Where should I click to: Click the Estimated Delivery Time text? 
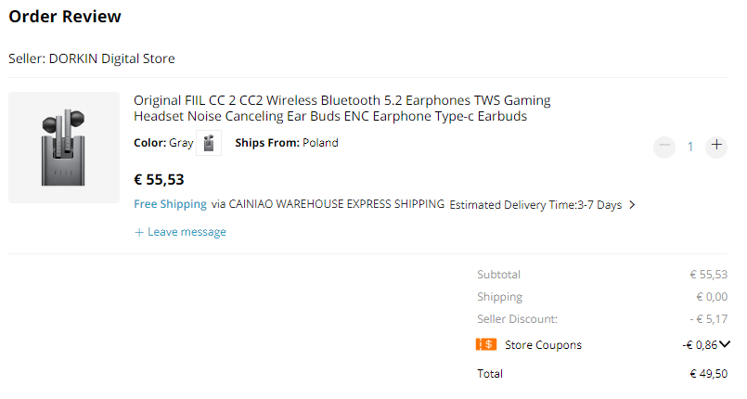pos(535,205)
